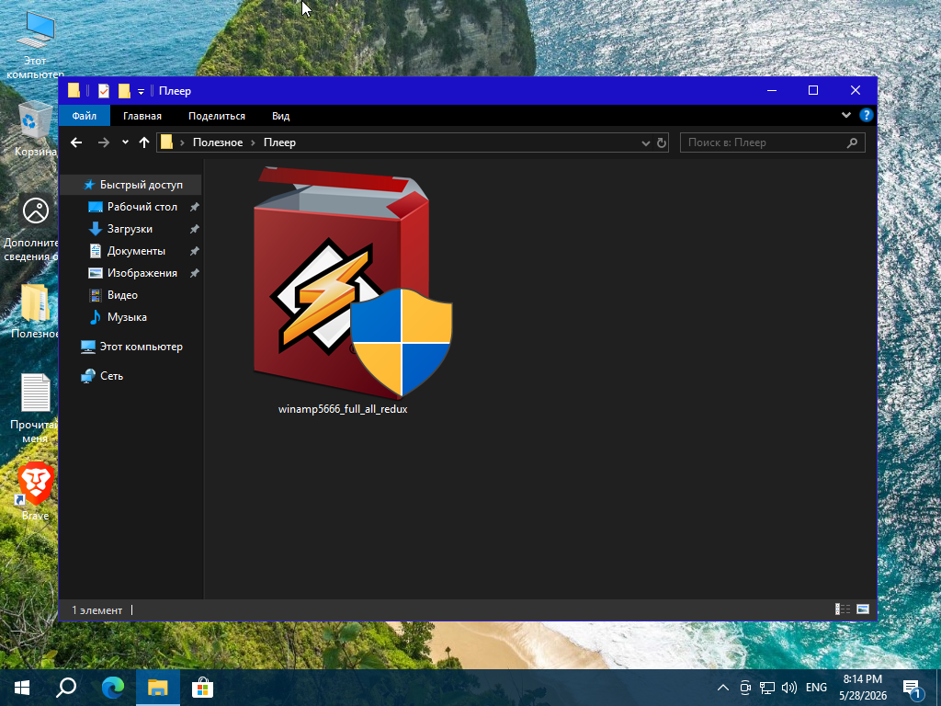Click the Полезное breadcrumb in address bar

[218, 142]
